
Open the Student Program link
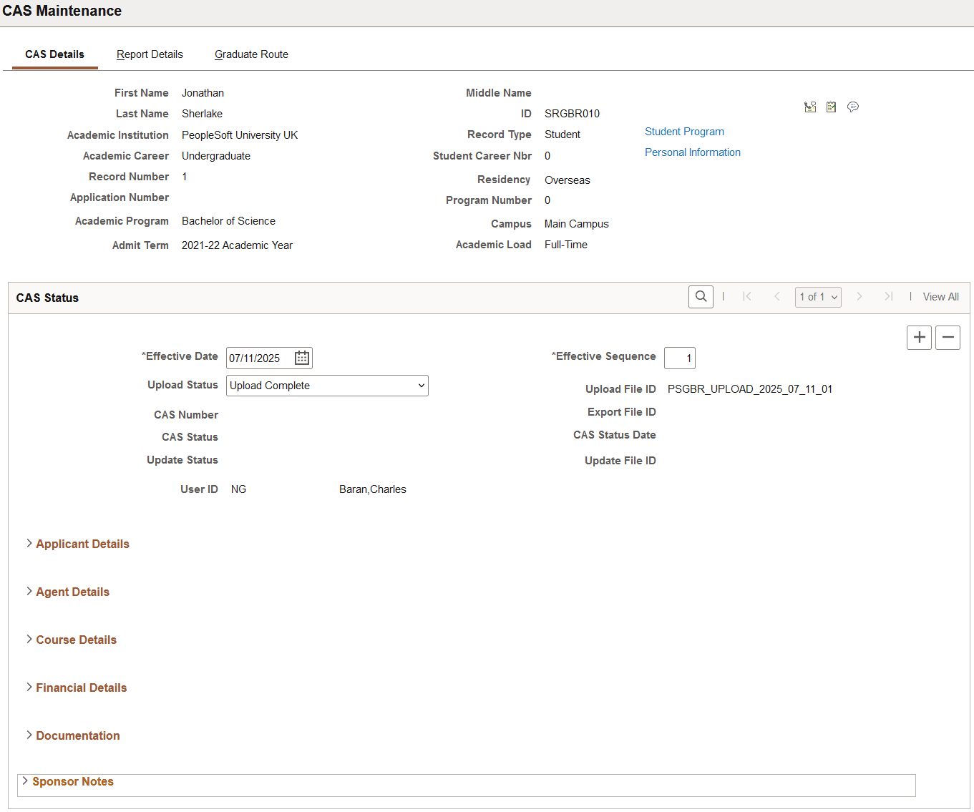click(x=684, y=132)
